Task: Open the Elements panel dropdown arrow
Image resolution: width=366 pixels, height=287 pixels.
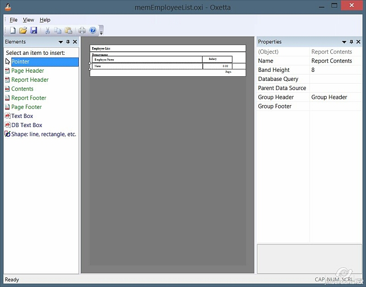Action: click(61, 42)
